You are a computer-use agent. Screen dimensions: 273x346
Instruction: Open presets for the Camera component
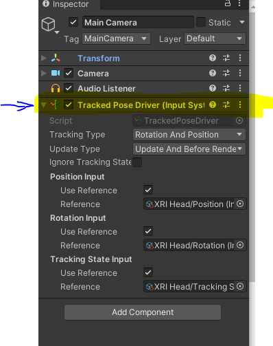(226, 73)
